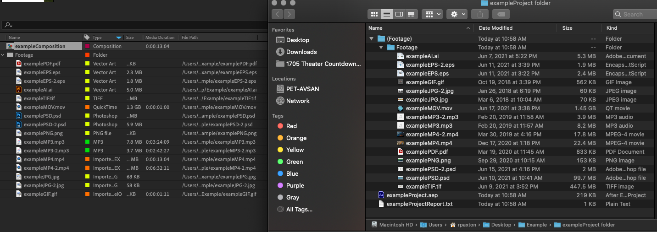Collapse the inner Footage folder in Finder

point(381,48)
